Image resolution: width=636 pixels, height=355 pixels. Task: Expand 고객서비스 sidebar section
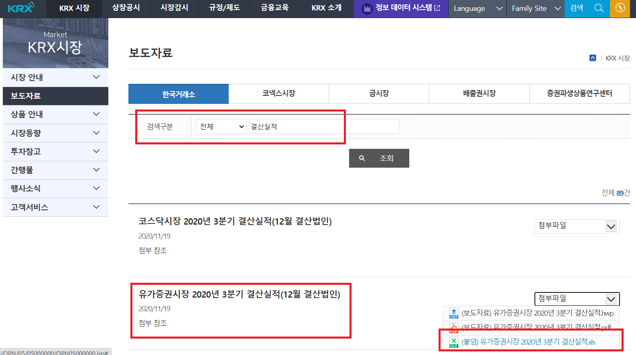point(55,207)
